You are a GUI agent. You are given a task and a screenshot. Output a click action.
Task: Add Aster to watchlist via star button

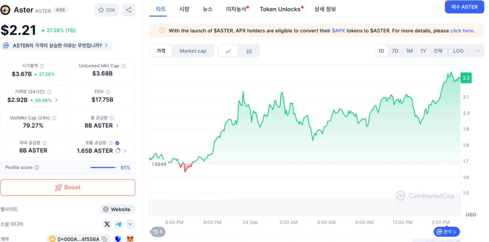[107, 10]
